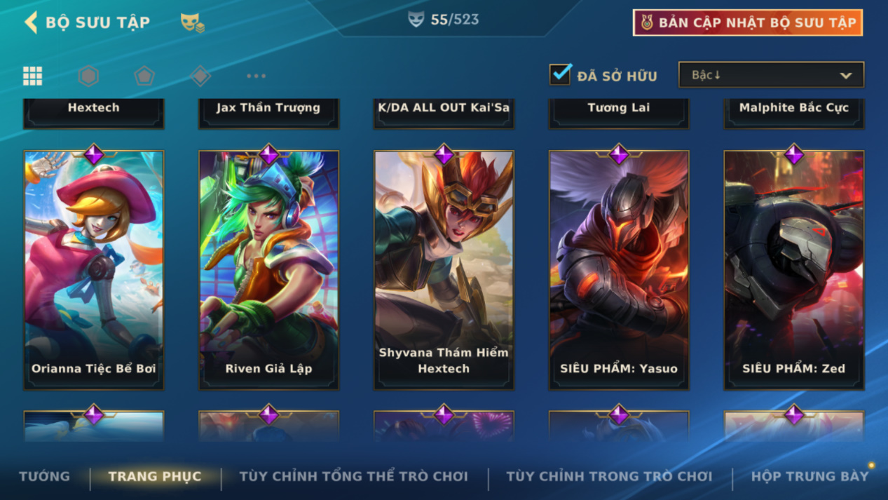888x500 pixels.
Task: Tap the mask count icon showing 55/523
Action: (x=416, y=20)
